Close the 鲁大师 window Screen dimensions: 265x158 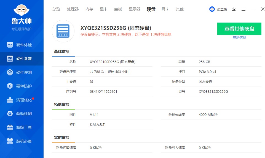[263, 9]
